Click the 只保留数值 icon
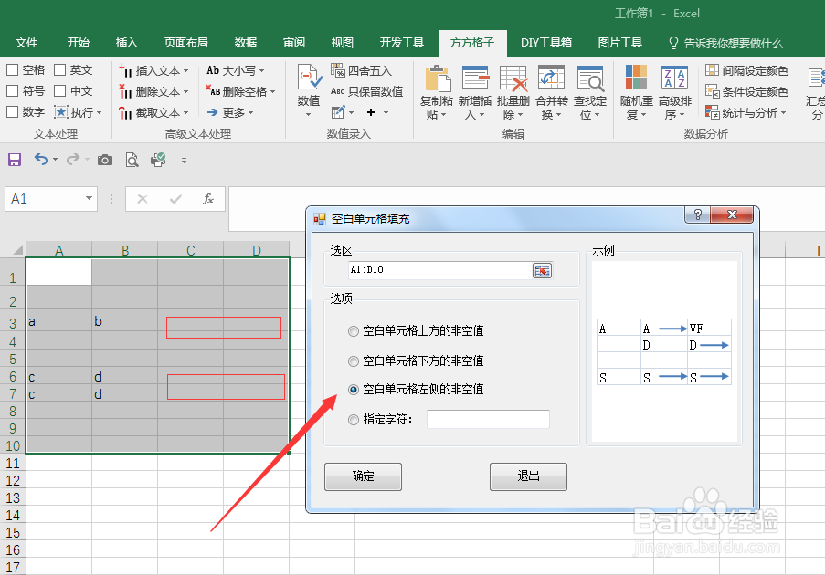825x575 pixels. 337,91
